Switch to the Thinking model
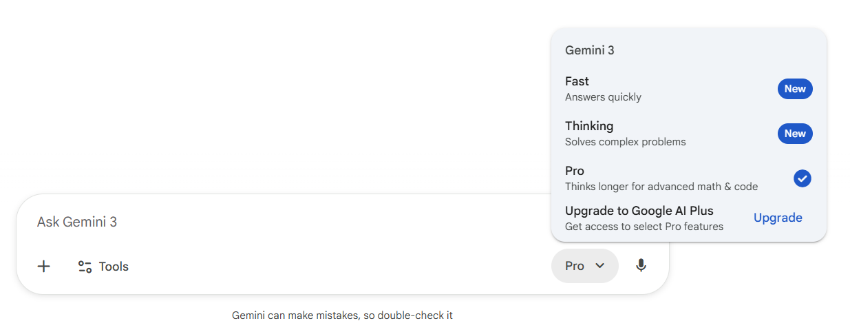 pyautogui.click(x=589, y=127)
